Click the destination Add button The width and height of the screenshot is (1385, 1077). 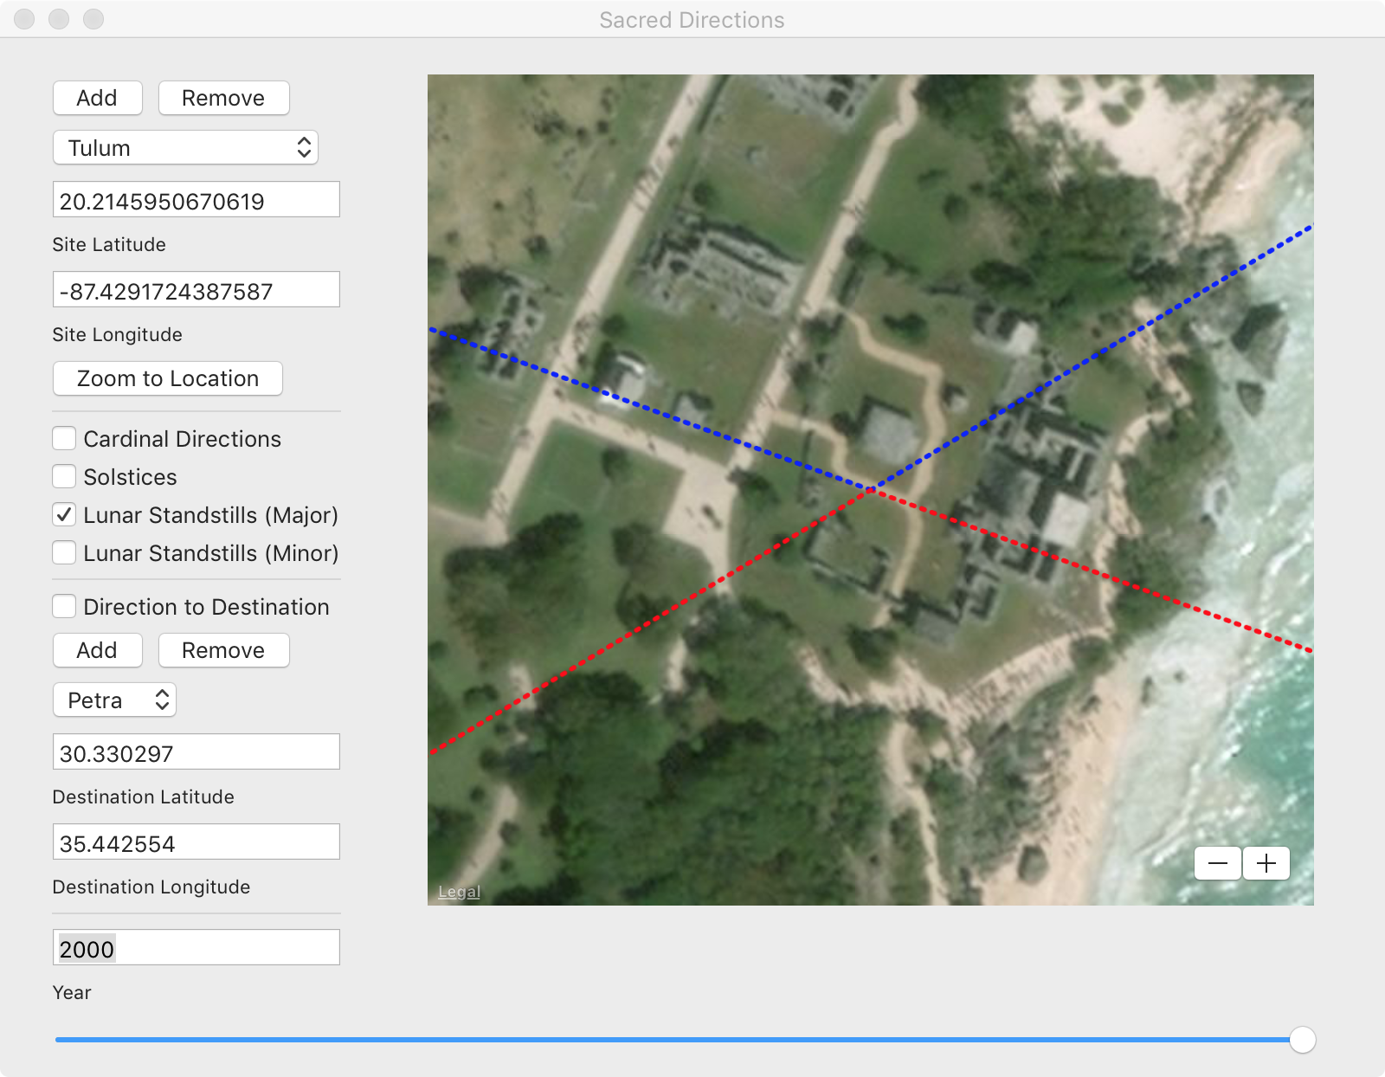[x=97, y=650]
